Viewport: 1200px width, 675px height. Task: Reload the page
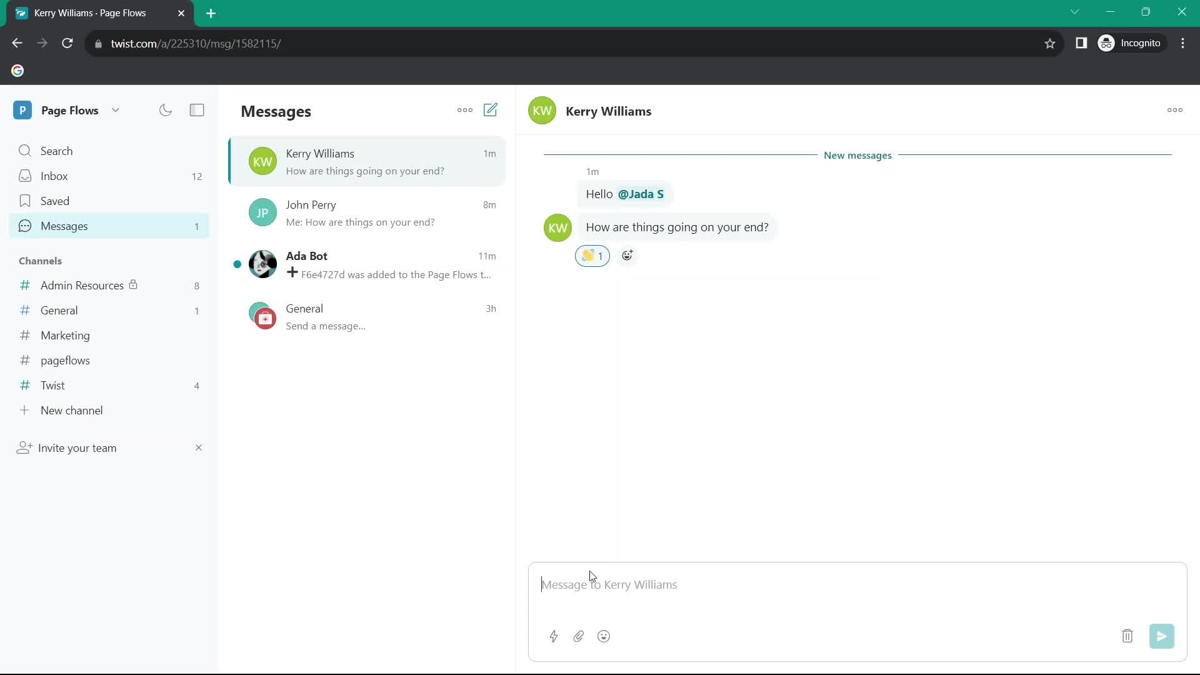[67, 43]
